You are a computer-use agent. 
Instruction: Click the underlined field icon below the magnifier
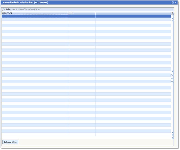pyautogui.click(x=172, y=78)
